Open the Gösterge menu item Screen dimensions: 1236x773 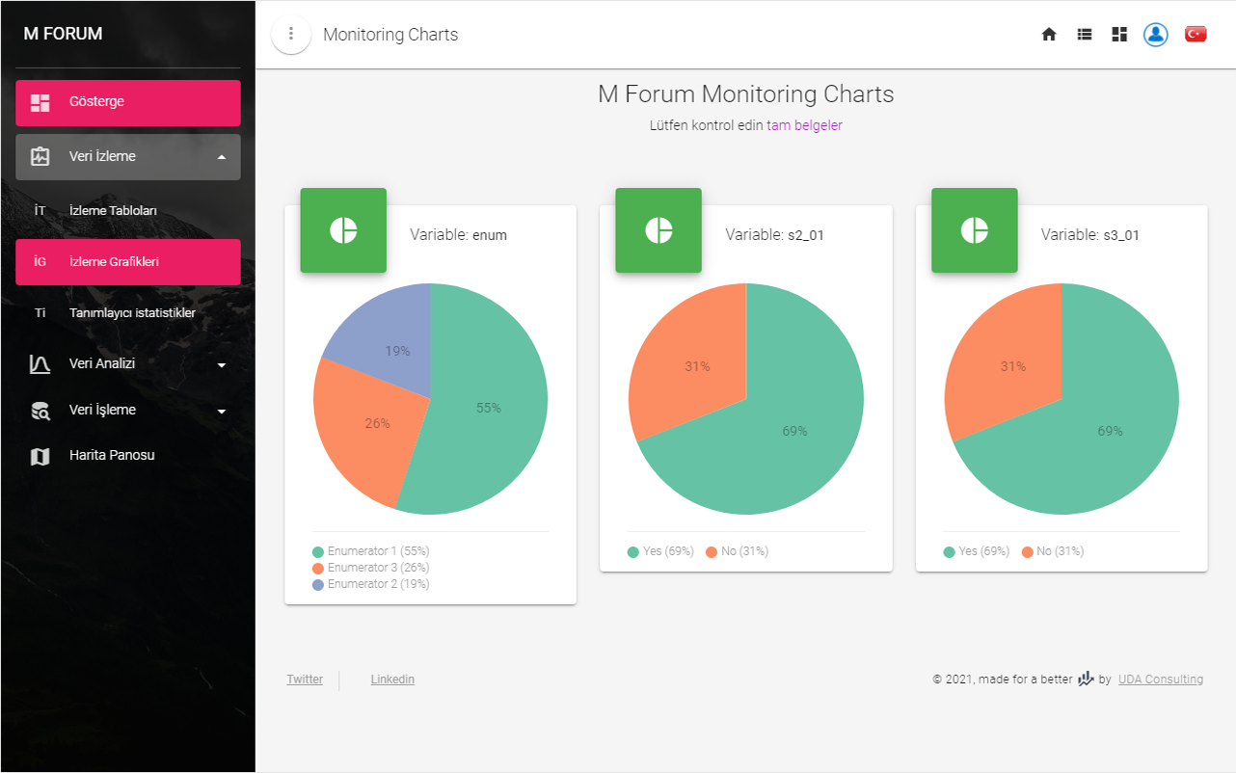(x=128, y=103)
